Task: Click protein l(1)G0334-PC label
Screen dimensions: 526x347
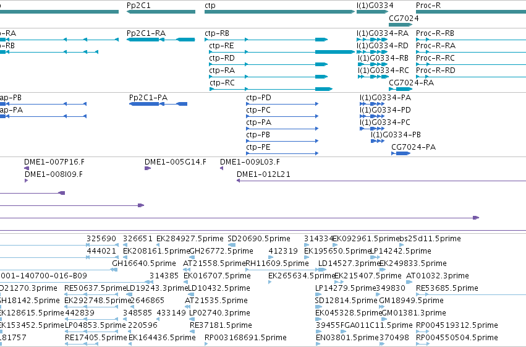Action: coord(385,122)
